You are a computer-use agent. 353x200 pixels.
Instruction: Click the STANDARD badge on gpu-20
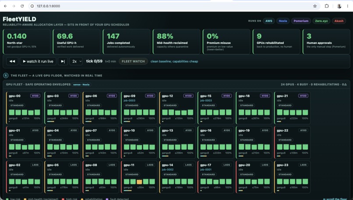[x=247, y=175]
